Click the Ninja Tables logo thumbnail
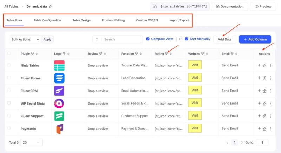 point(59,66)
